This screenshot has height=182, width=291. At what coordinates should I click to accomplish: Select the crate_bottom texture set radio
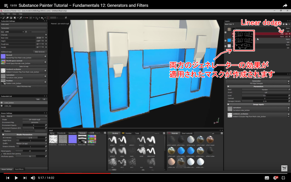(2, 103)
